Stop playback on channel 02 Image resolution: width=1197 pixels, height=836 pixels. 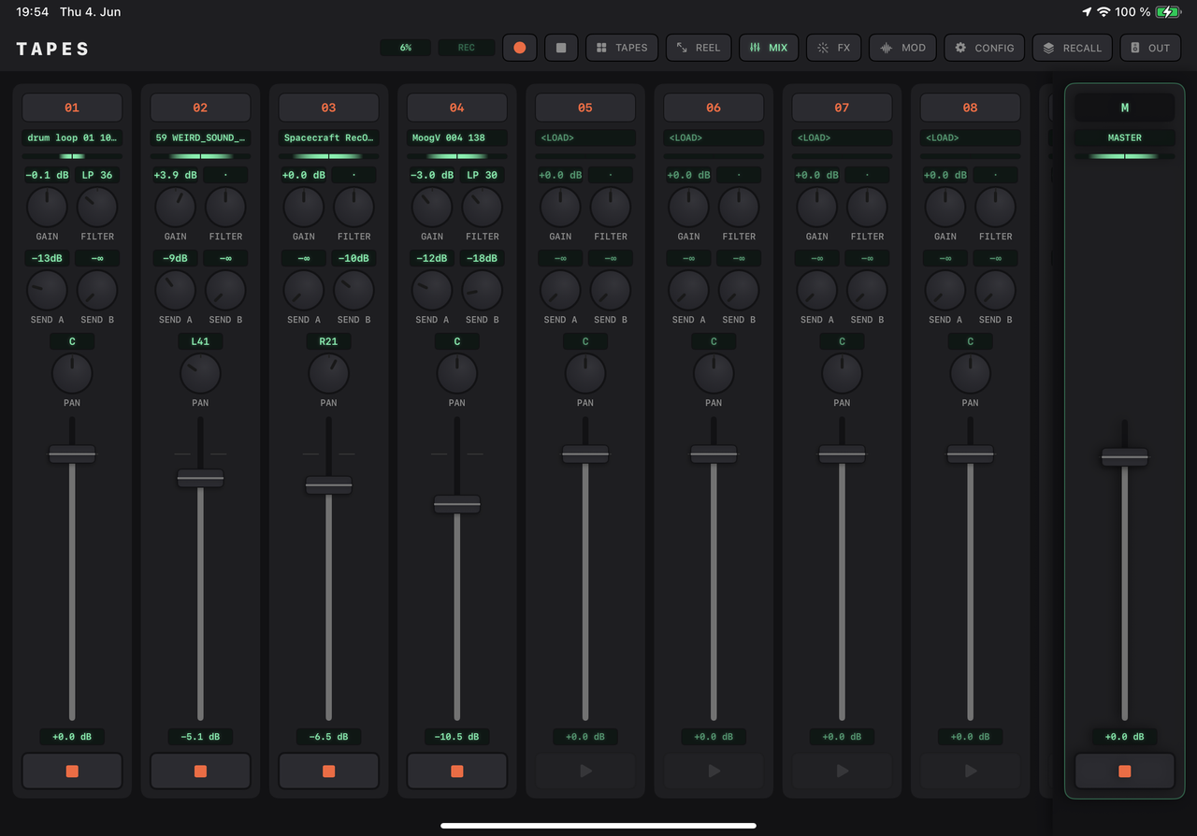coord(200,771)
